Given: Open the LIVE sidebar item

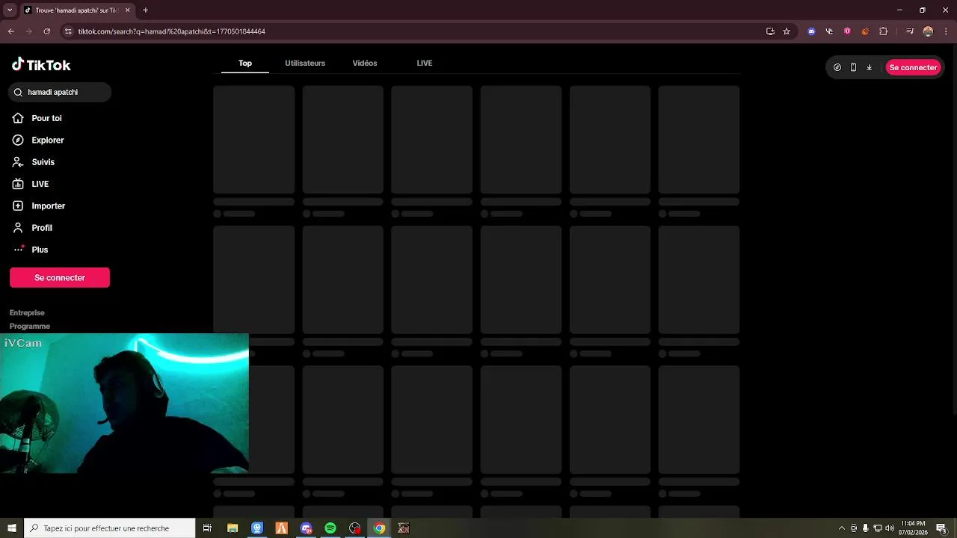Looking at the screenshot, I should tap(31, 184).
